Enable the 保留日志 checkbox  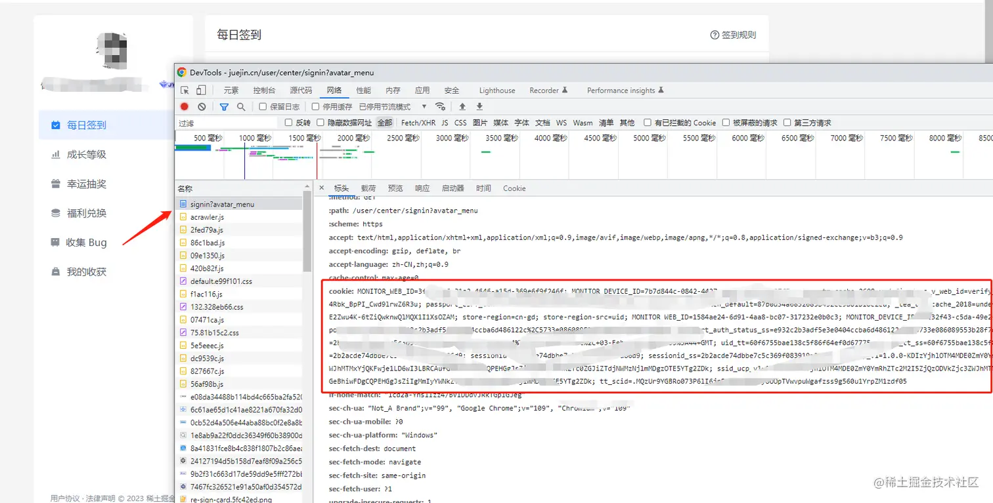[x=263, y=107]
